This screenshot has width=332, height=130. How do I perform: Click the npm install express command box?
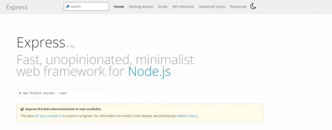[62, 93]
